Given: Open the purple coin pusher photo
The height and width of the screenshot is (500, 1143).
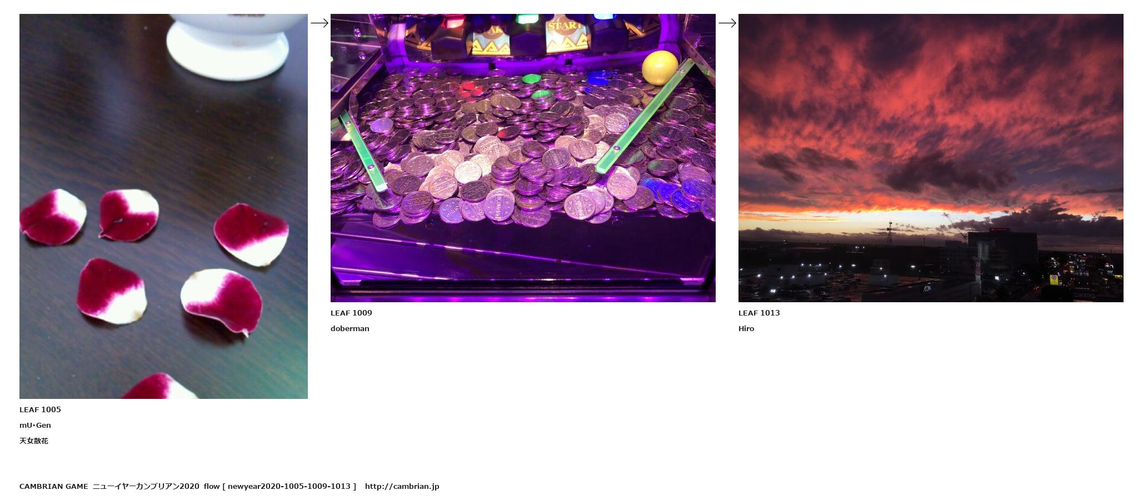Looking at the screenshot, I should tap(523, 158).
